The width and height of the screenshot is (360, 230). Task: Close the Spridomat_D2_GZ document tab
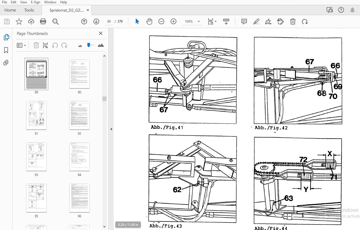click(x=88, y=10)
